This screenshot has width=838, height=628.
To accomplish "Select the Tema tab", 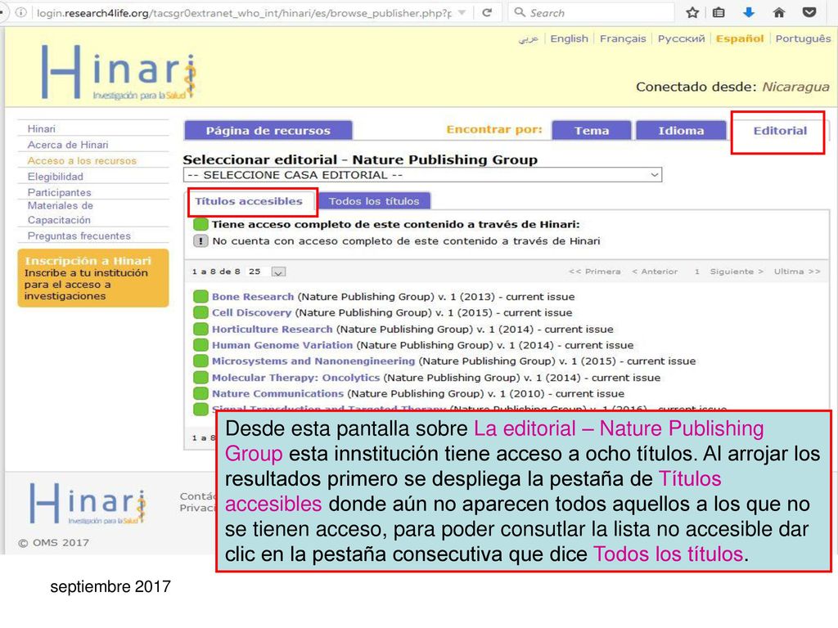I will coord(592,130).
